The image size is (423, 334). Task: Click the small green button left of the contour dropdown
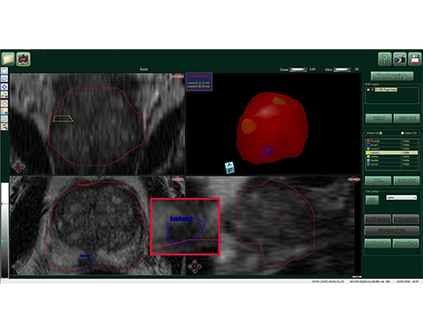pos(372,200)
